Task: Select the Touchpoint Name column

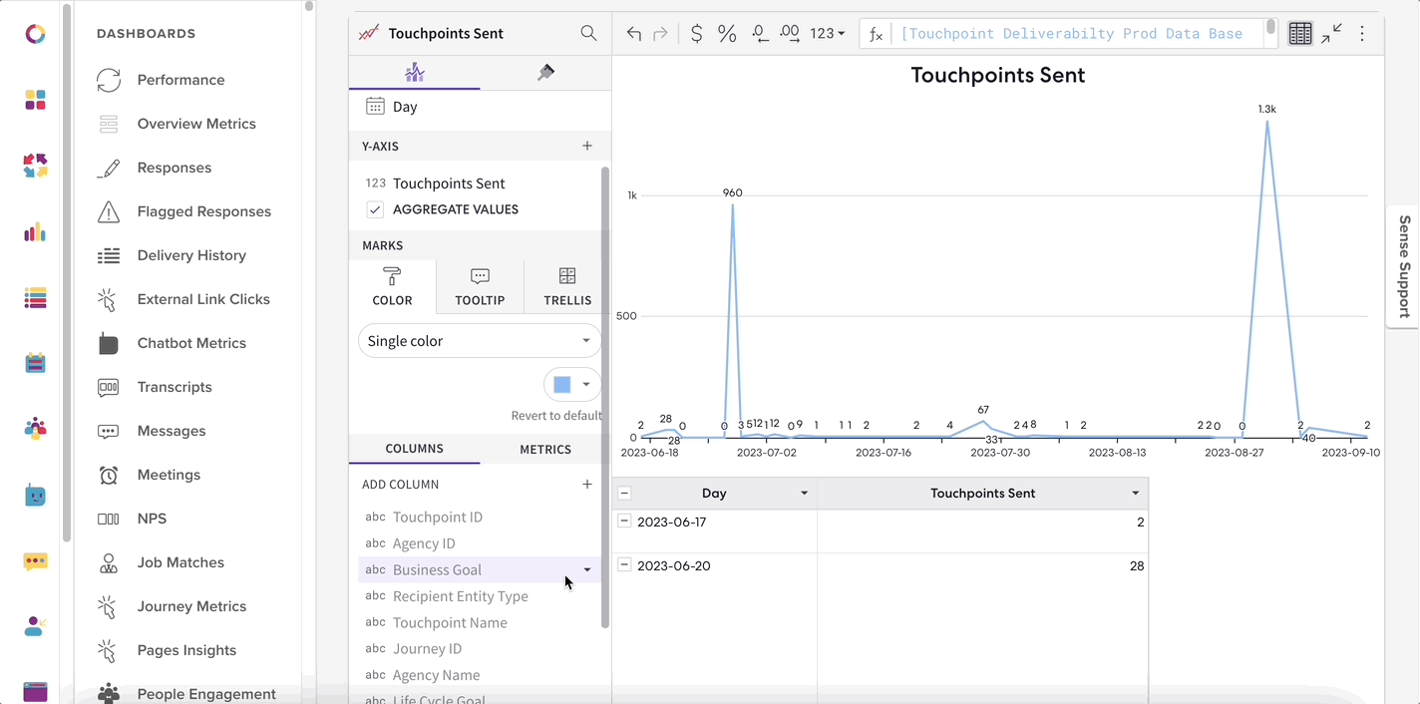Action: click(x=450, y=622)
